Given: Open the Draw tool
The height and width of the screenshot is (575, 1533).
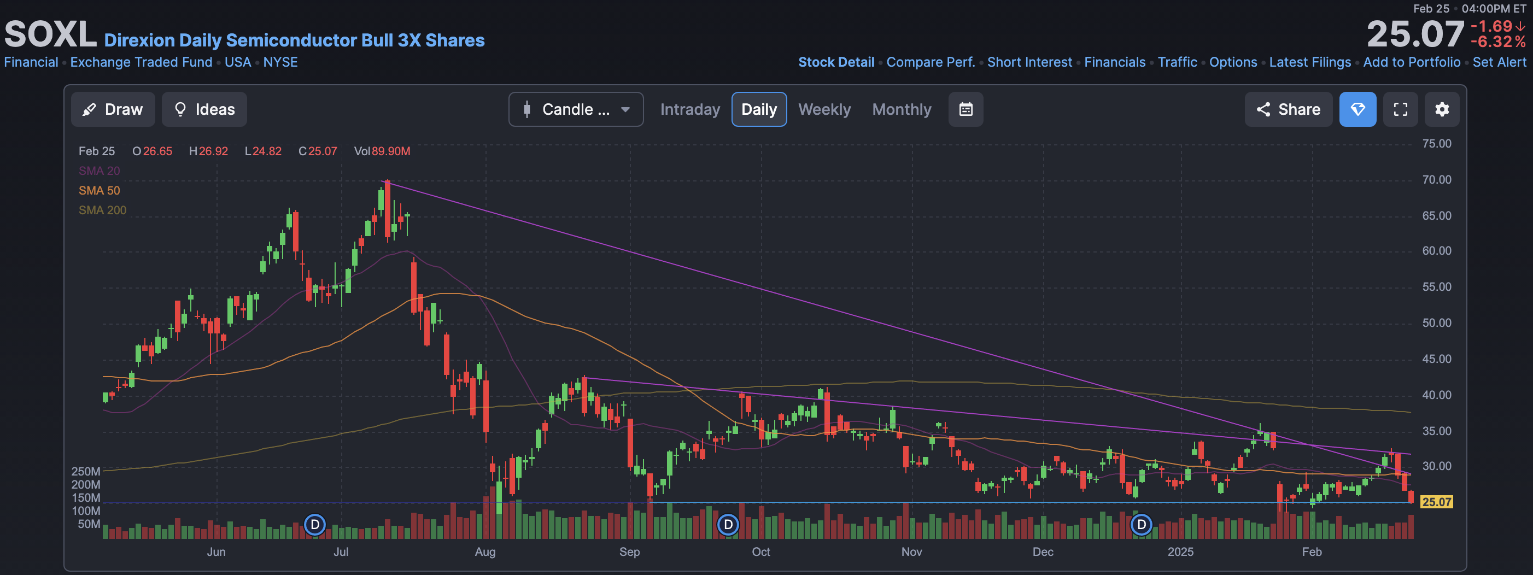Looking at the screenshot, I should pyautogui.click(x=113, y=109).
